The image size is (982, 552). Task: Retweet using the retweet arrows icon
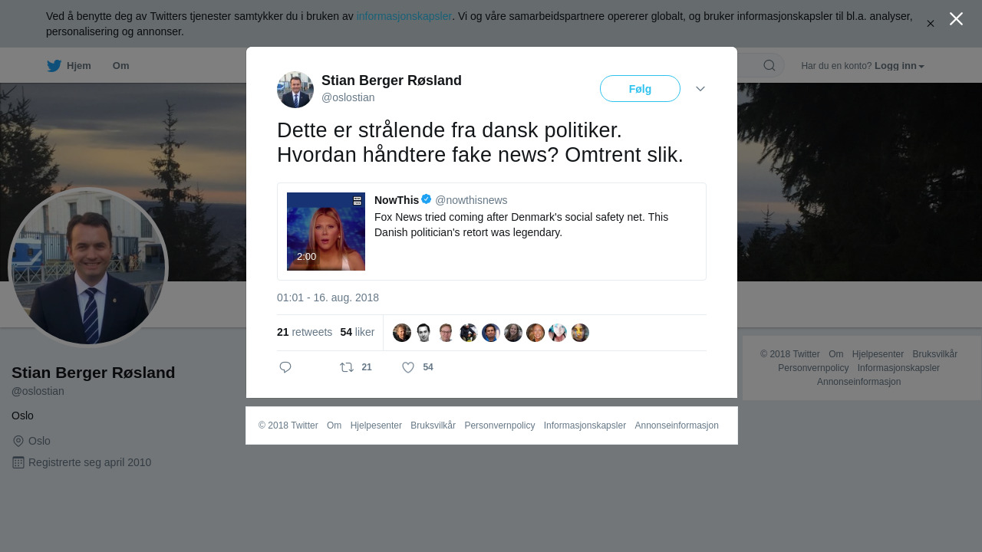coord(347,367)
